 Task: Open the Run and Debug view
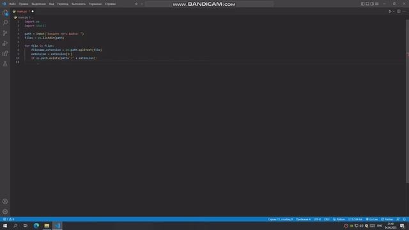click(5, 43)
